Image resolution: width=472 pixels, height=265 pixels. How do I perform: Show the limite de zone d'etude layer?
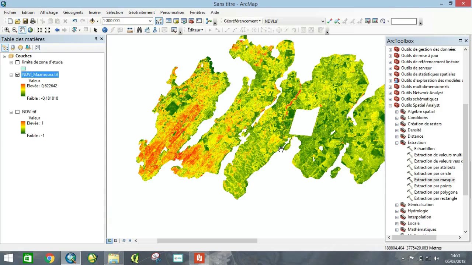point(17,63)
